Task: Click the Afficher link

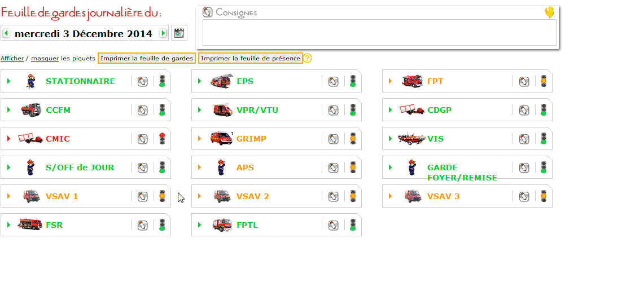Action: [12, 58]
